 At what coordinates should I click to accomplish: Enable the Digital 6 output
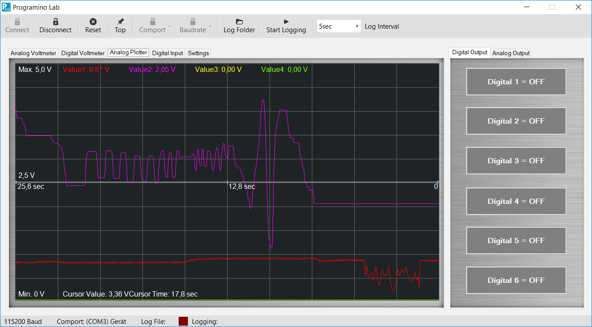pos(516,280)
